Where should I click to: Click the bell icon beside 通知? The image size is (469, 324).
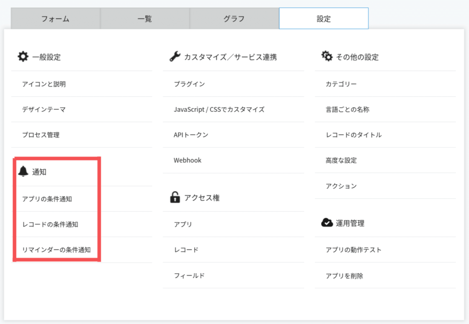pyautogui.click(x=23, y=172)
